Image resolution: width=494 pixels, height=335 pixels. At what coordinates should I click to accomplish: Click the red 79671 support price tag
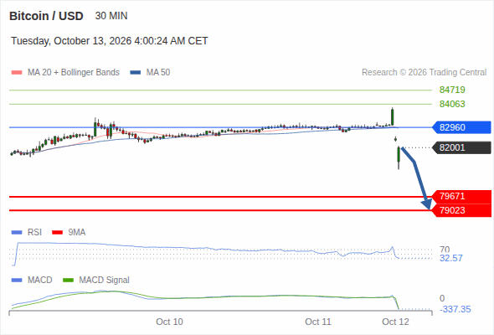[x=461, y=196]
